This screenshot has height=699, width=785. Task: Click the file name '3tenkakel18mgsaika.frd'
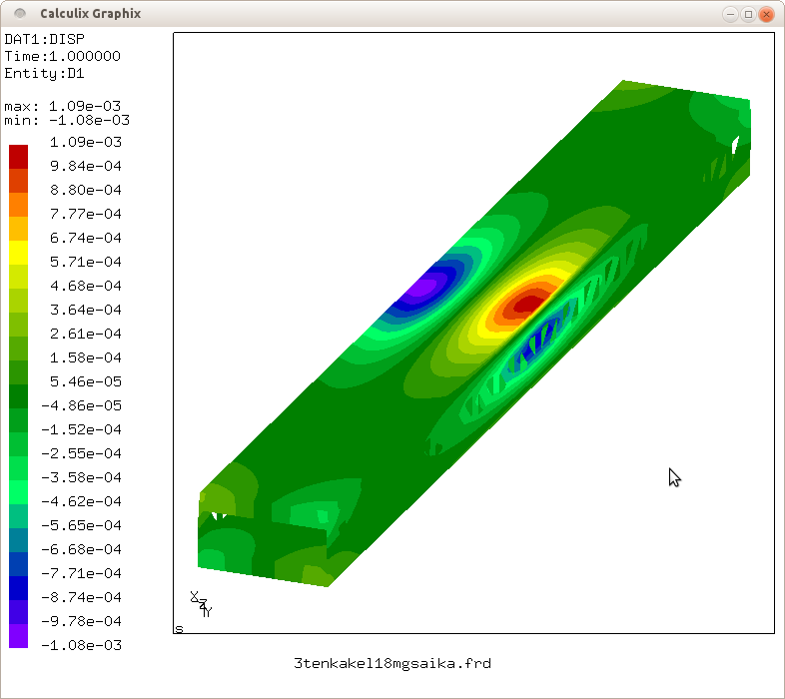392,663
